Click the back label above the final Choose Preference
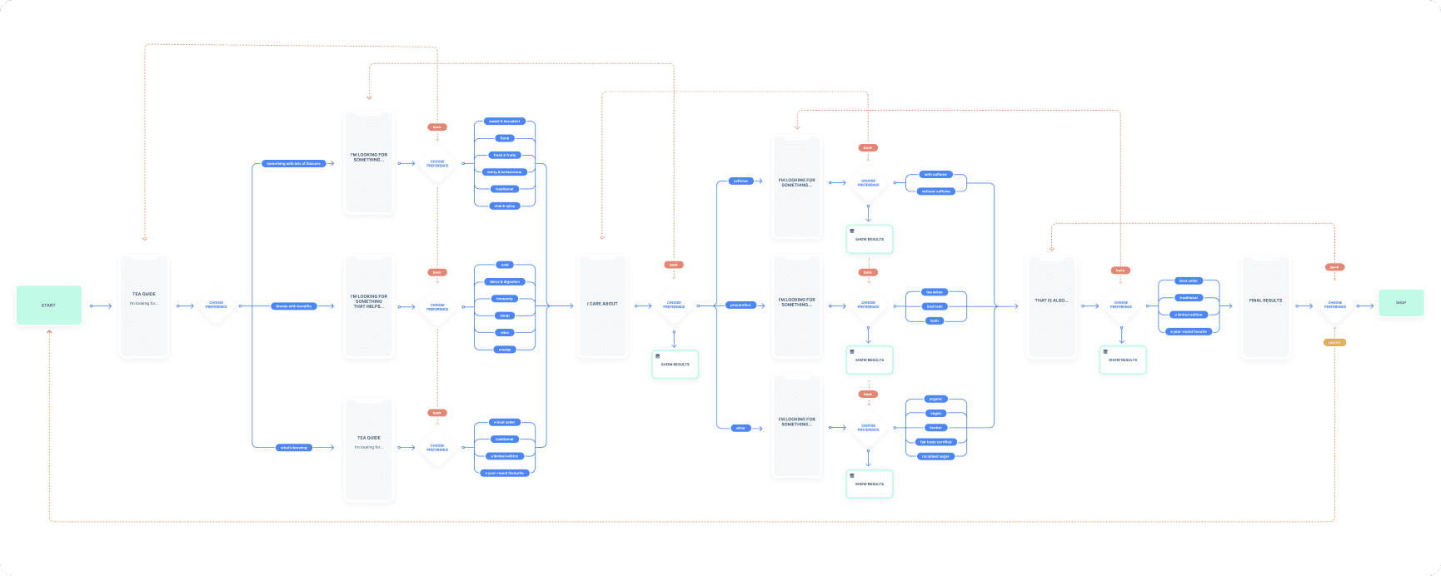The image size is (1441, 576). [x=1334, y=267]
